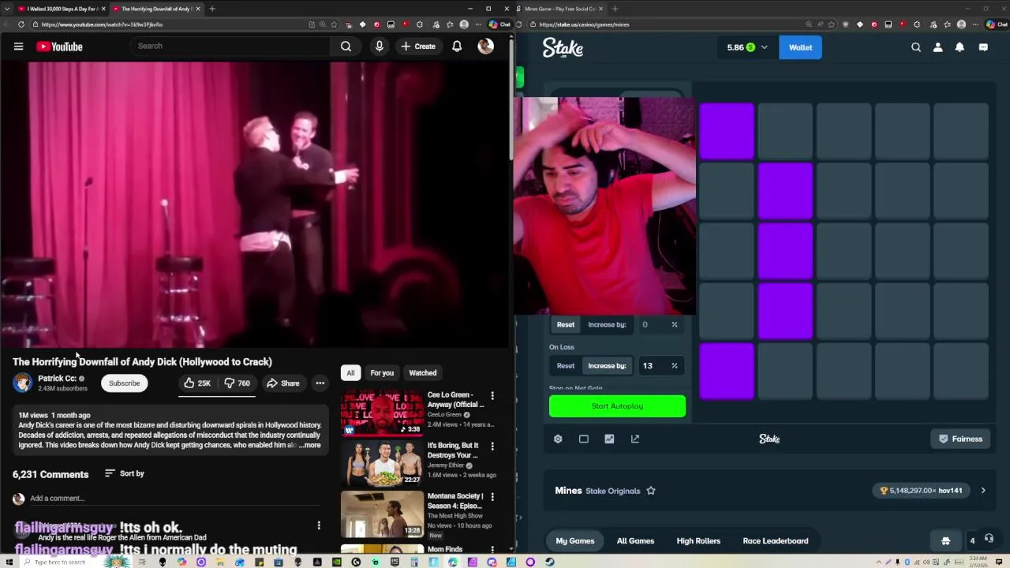The height and width of the screenshot is (568, 1010).
Task: Open Stake live support headset icon
Action: click(x=989, y=540)
